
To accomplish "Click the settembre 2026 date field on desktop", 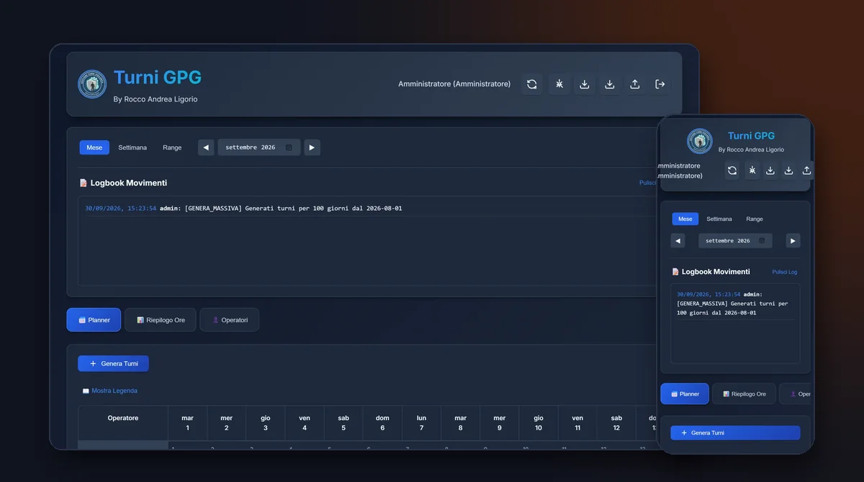I will (x=260, y=147).
